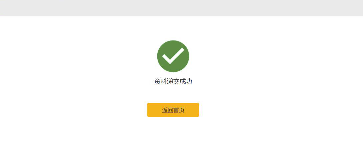Choose the 返回首页 link to exit

pos(173,110)
